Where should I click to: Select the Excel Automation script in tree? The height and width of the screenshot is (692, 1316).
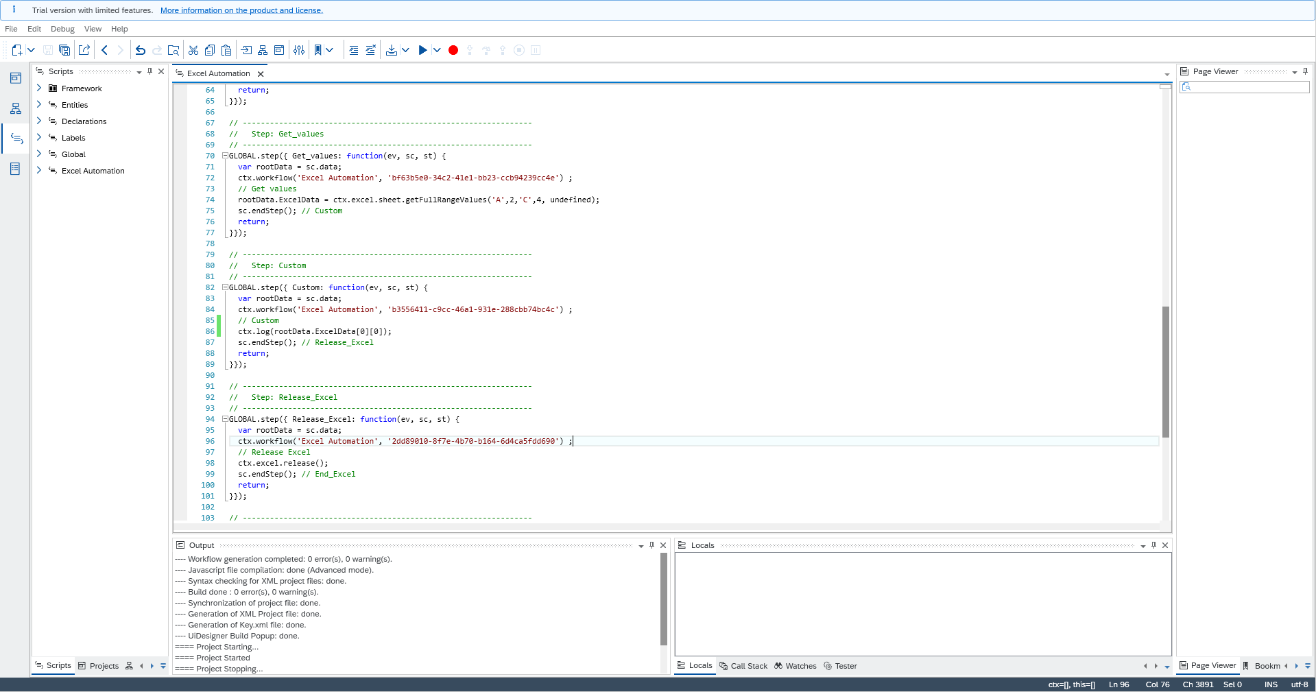coord(93,171)
